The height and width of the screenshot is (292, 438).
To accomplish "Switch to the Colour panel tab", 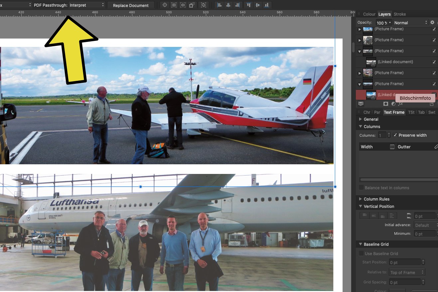I will (369, 14).
